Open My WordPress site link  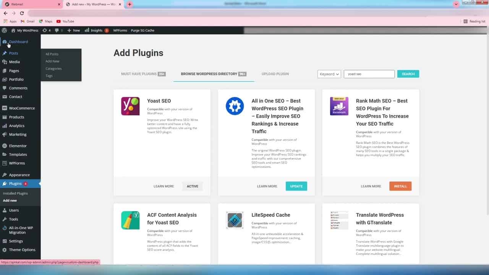(25, 30)
